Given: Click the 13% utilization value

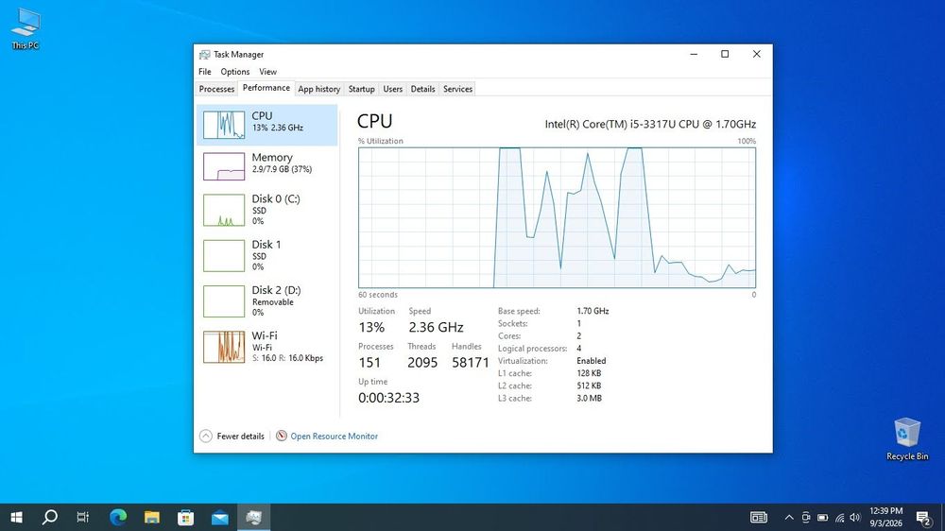Looking at the screenshot, I should 371,327.
